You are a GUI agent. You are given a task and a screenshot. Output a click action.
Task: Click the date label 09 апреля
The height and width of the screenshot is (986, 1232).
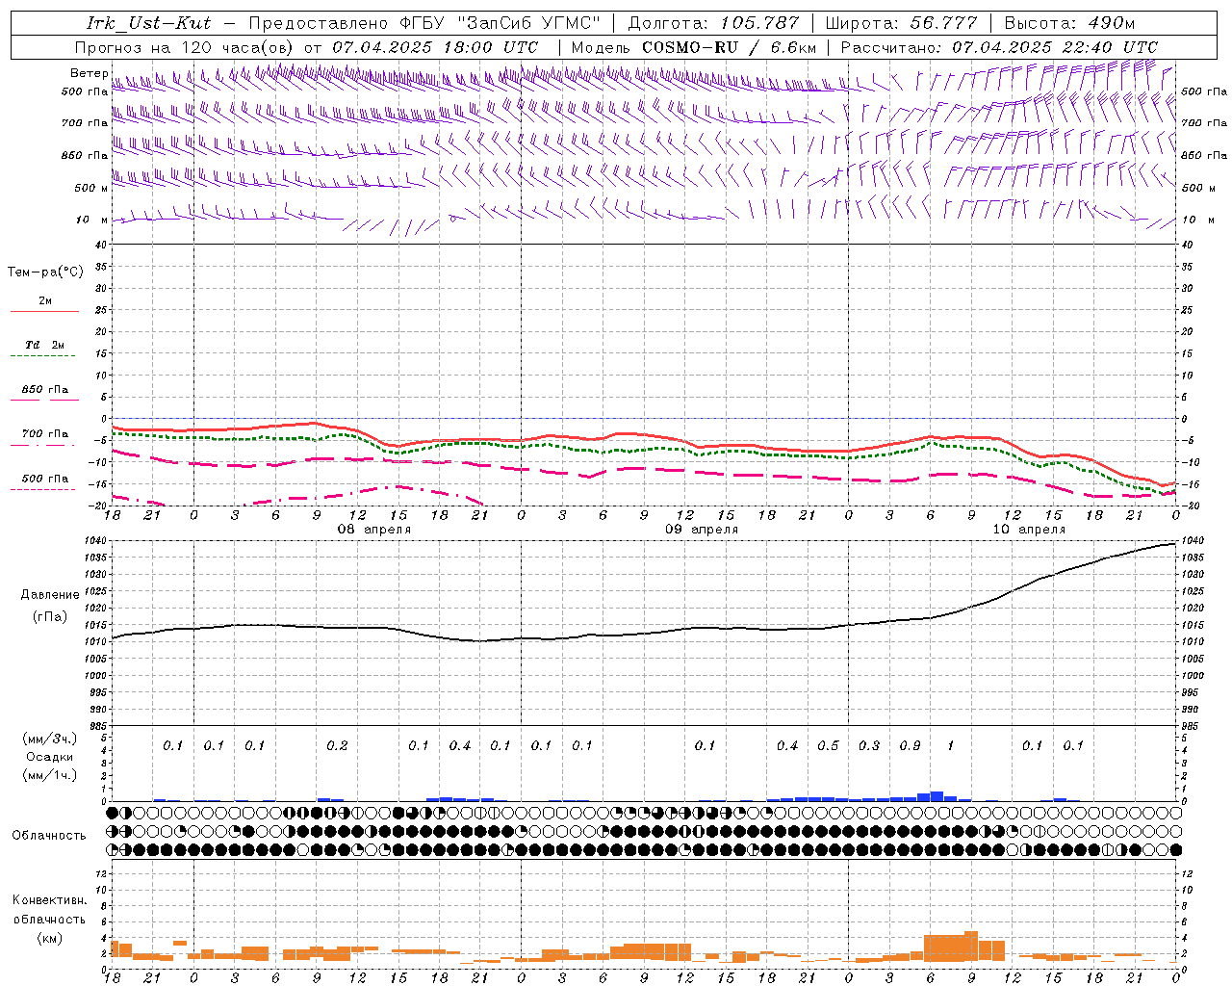click(702, 530)
